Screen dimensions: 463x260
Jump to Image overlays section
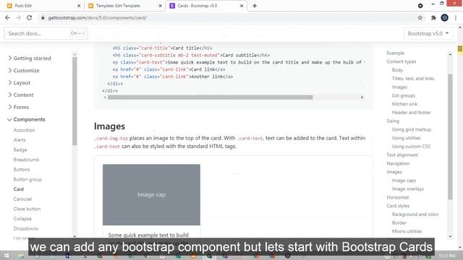[x=407, y=189]
